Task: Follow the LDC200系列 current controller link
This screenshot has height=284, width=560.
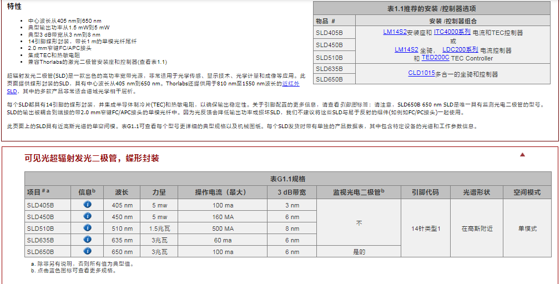Action: 460,50
